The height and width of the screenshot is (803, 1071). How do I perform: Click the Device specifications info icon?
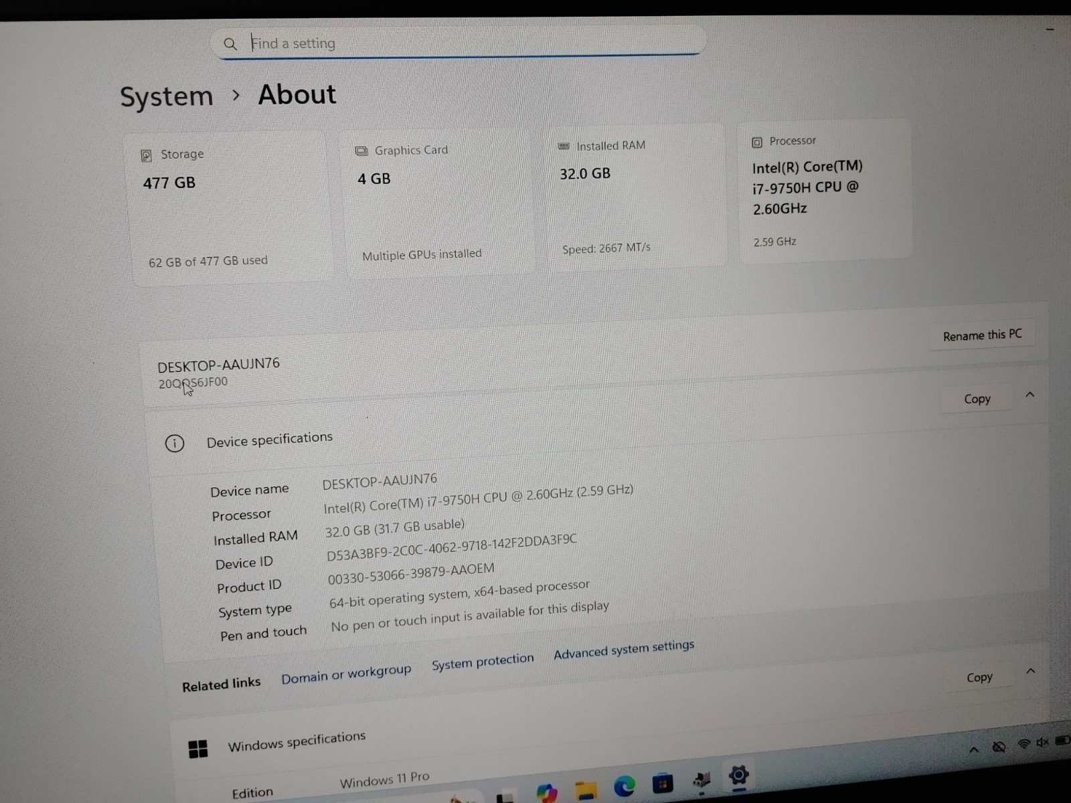(x=175, y=443)
